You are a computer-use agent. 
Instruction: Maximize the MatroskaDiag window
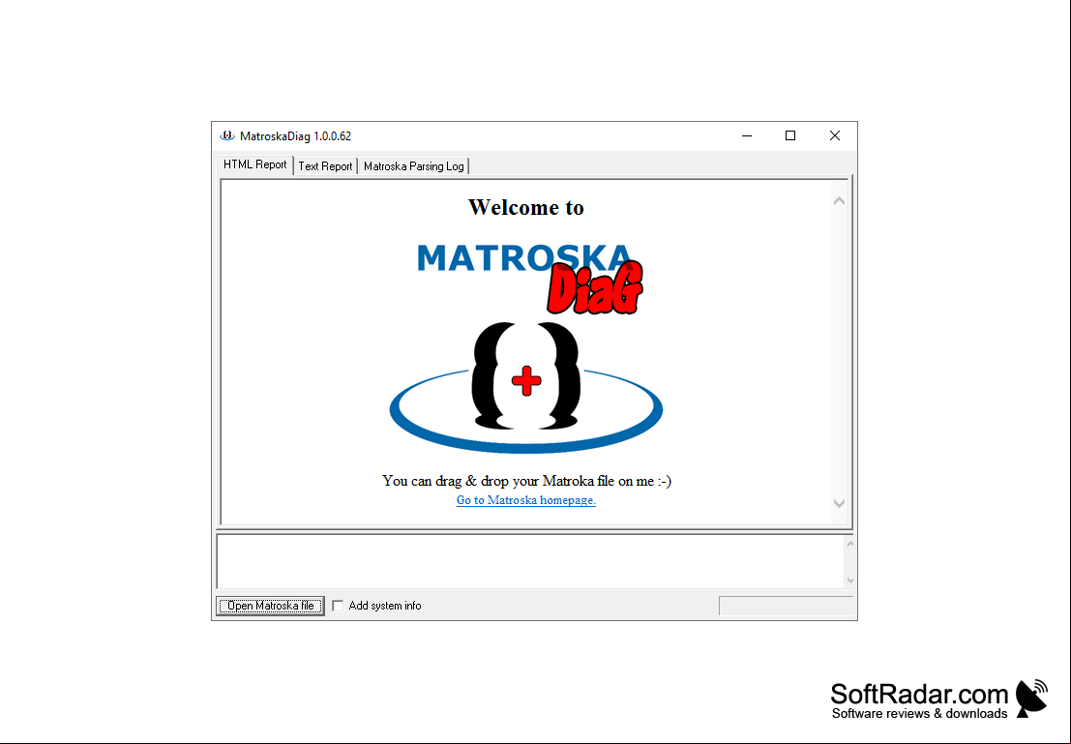click(x=790, y=136)
